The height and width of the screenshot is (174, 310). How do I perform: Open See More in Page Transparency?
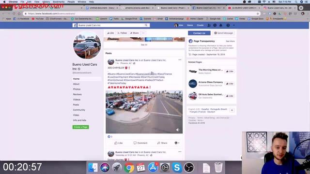click(231, 41)
